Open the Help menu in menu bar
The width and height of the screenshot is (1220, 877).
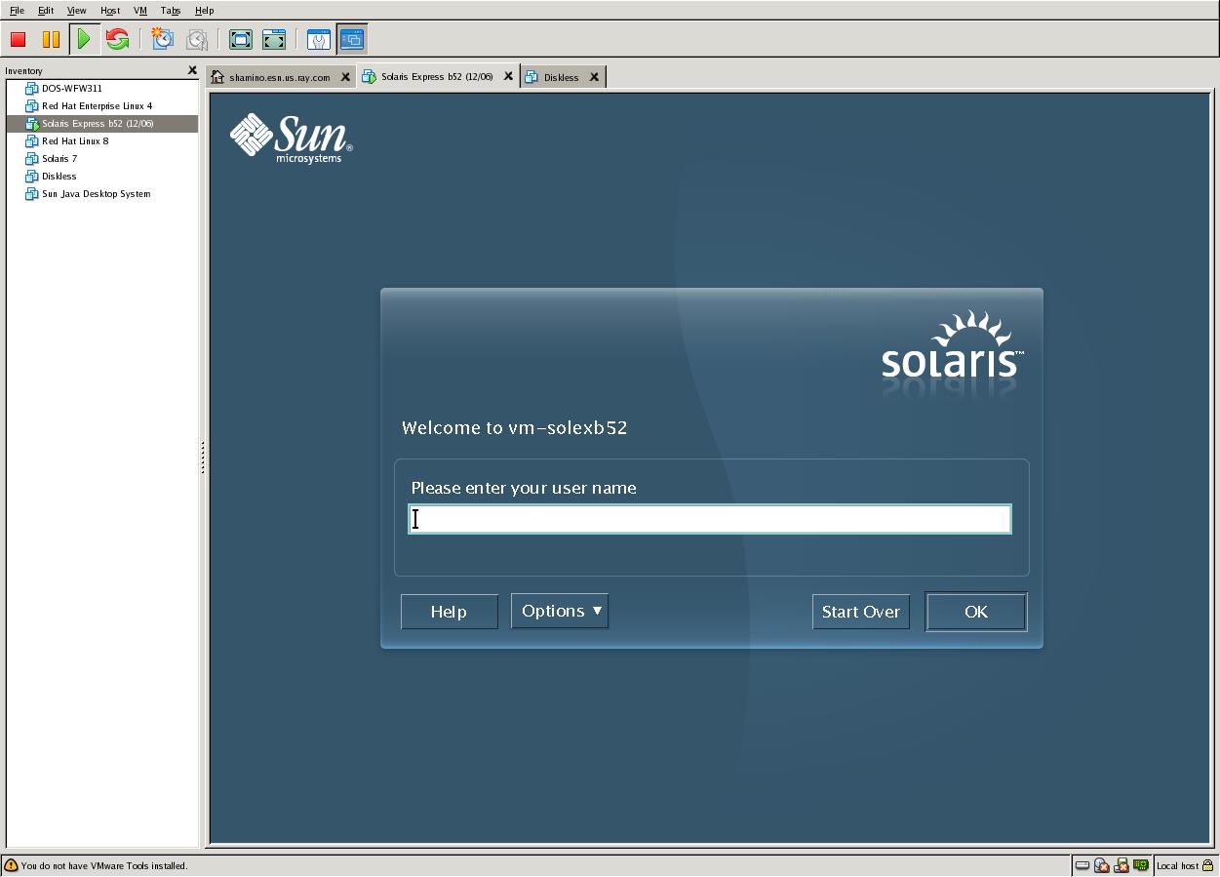point(204,11)
